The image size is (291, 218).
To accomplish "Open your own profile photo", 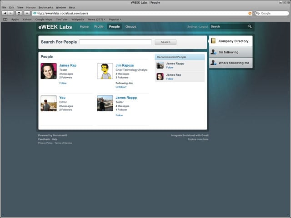I will pyautogui.click(x=49, y=103).
